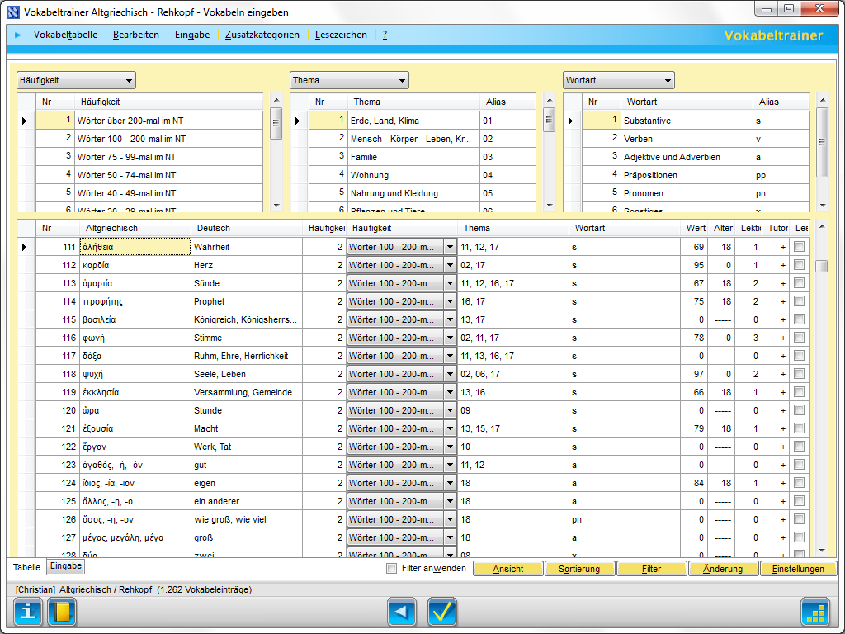Switch to the Tabelle tab
Screen dimensions: 845x634
click(x=26, y=567)
